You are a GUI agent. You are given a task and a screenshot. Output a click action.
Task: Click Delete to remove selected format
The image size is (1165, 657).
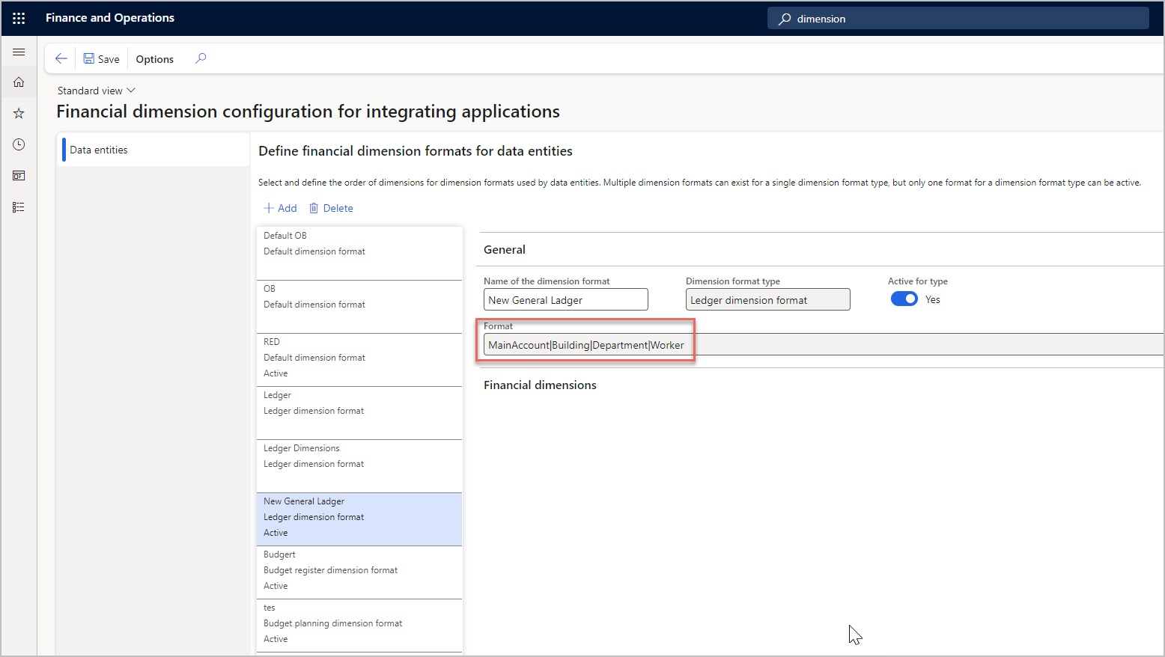(330, 207)
